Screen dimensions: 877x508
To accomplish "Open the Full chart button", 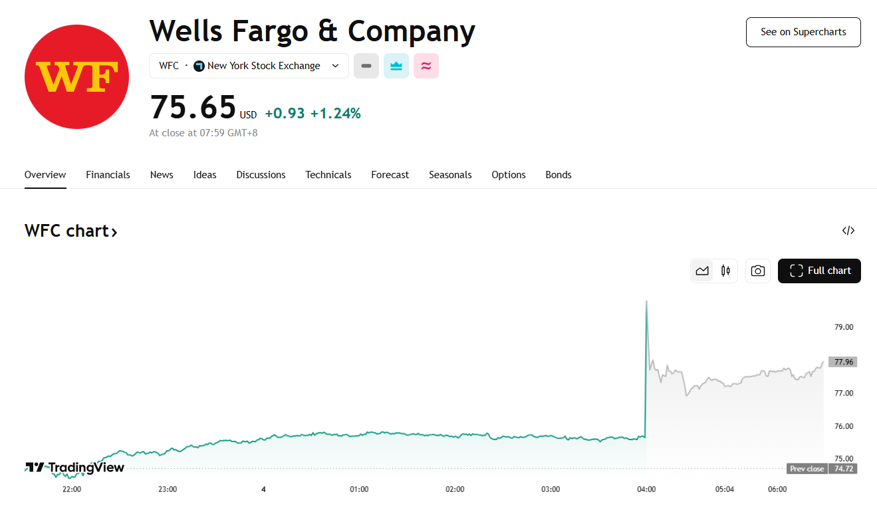I will point(819,271).
